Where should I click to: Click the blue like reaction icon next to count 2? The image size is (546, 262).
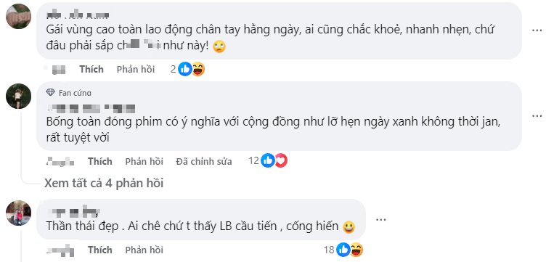point(185,69)
